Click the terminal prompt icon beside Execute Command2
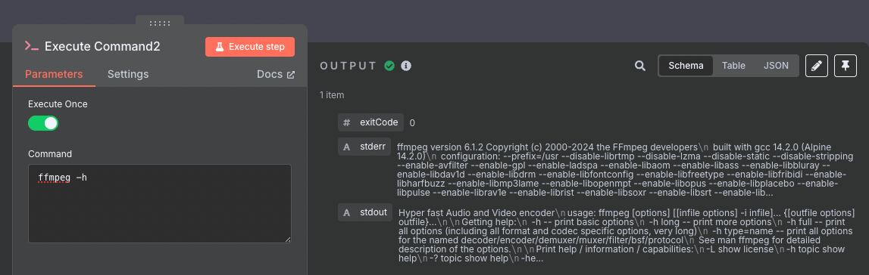This screenshot has width=869, height=275. (x=32, y=46)
